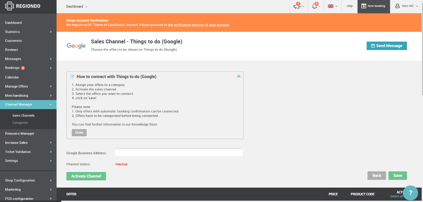Click the Activate Channel button
The width and height of the screenshot is (423, 202).
tap(86, 176)
